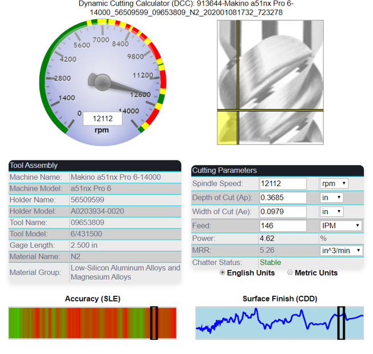Click the Feed value input field
This screenshot has height=354, width=373.
tap(283, 226)
